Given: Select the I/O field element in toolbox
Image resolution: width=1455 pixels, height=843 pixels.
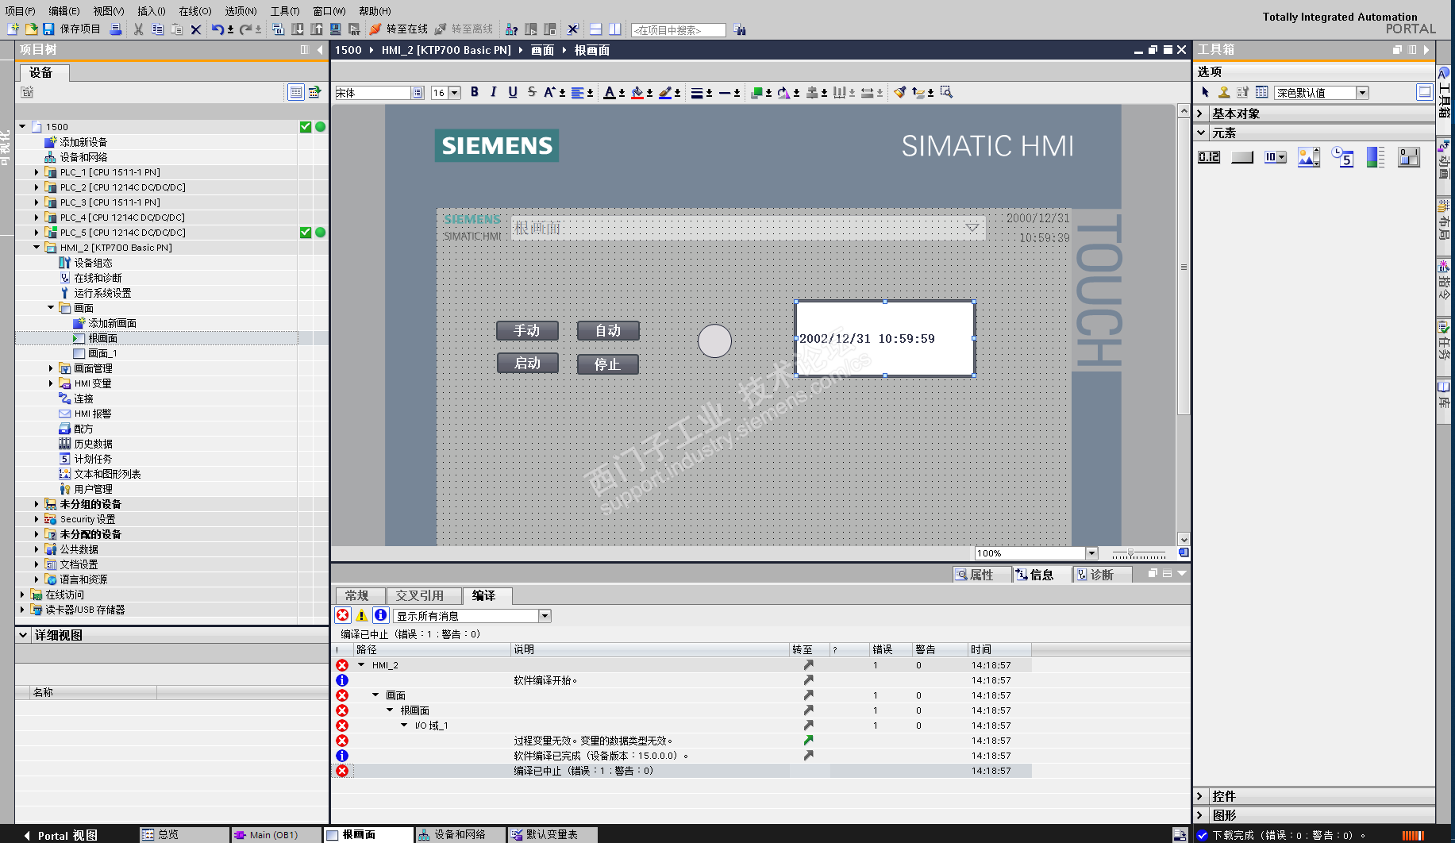Looking at the screenshot, I should [x=1209, y=157].
